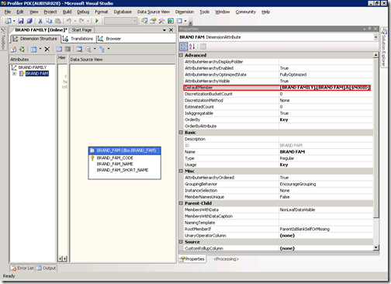The image size is (391, 284).
Task: Click the Save toolbar icon
Action: click(x=21, y=21)
